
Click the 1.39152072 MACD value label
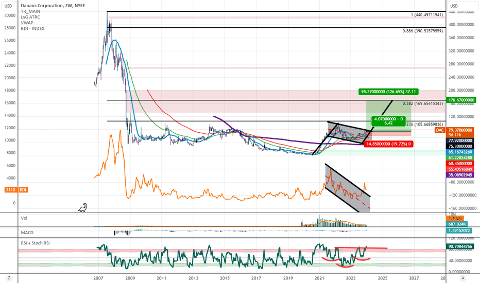pos(459,231)
